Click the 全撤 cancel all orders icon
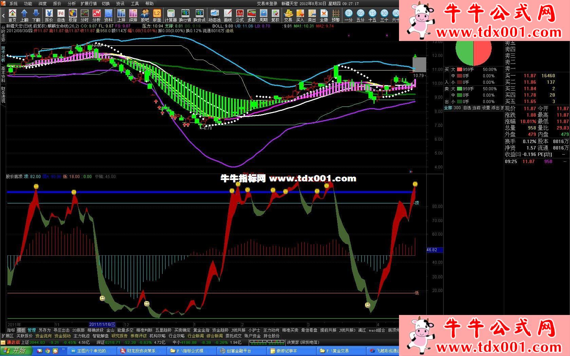Image resolution: width=570 pixels, height=356 pixels. coord(324,16)
